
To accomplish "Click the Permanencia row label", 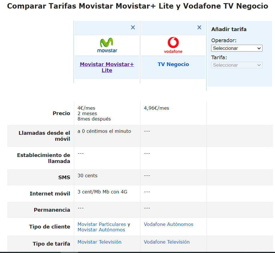I will point(52,210).
